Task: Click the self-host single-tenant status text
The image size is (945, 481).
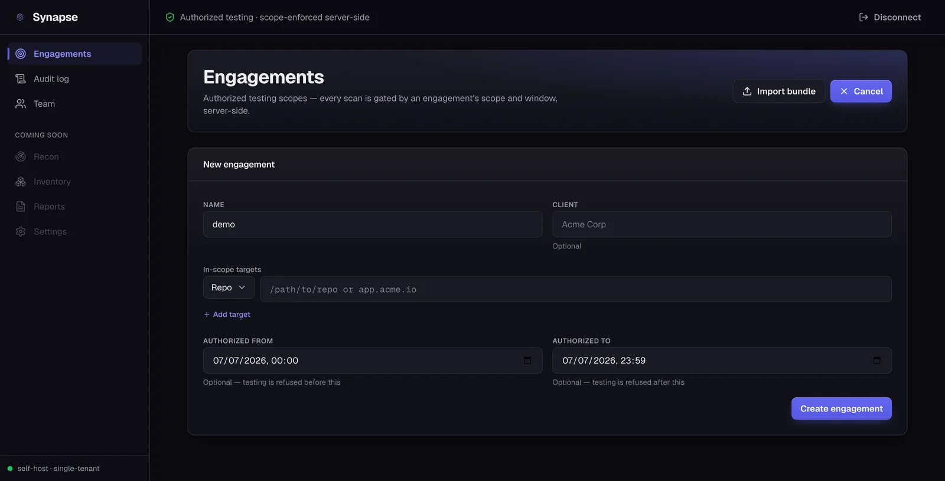Action: [x=58, y=469]
